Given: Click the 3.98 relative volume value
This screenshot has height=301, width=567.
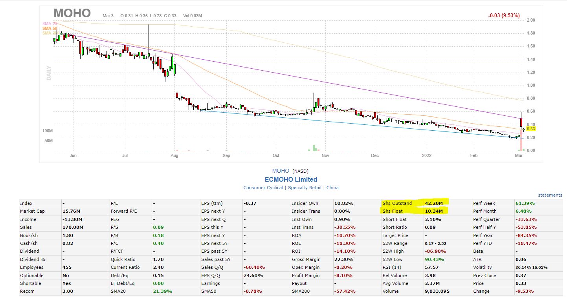Looking at the screenshot, I should 430,275.
